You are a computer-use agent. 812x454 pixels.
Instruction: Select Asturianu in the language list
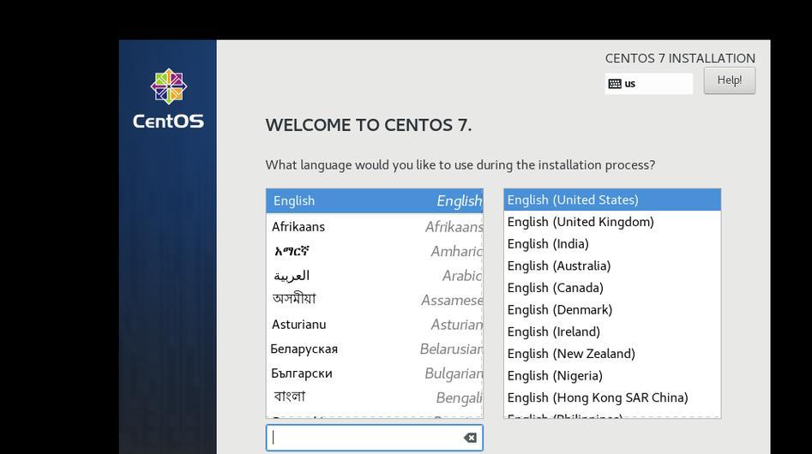[375, 324]
